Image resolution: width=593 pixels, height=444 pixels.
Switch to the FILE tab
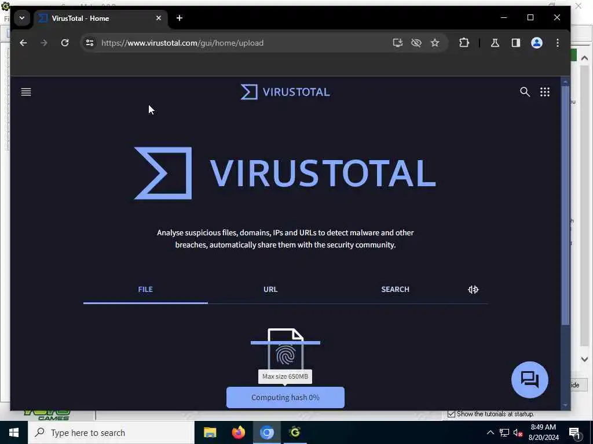click(145, 290)
